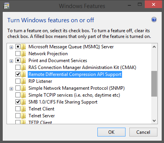
Task: Uncheck SMB 1.0/CIFS File Sharing Support
Action: (x=18, y=102)
